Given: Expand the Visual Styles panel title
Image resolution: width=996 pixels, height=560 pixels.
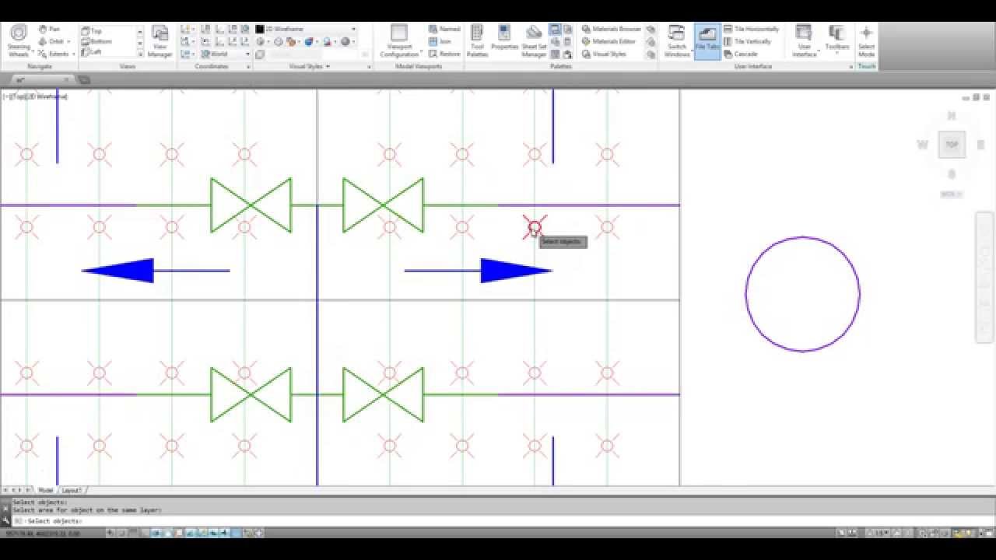Looking at the screenshot, I should coord(310,67).
